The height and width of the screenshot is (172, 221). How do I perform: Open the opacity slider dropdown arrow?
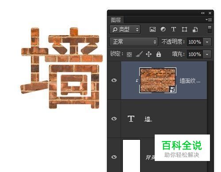[x=207, y=42]
